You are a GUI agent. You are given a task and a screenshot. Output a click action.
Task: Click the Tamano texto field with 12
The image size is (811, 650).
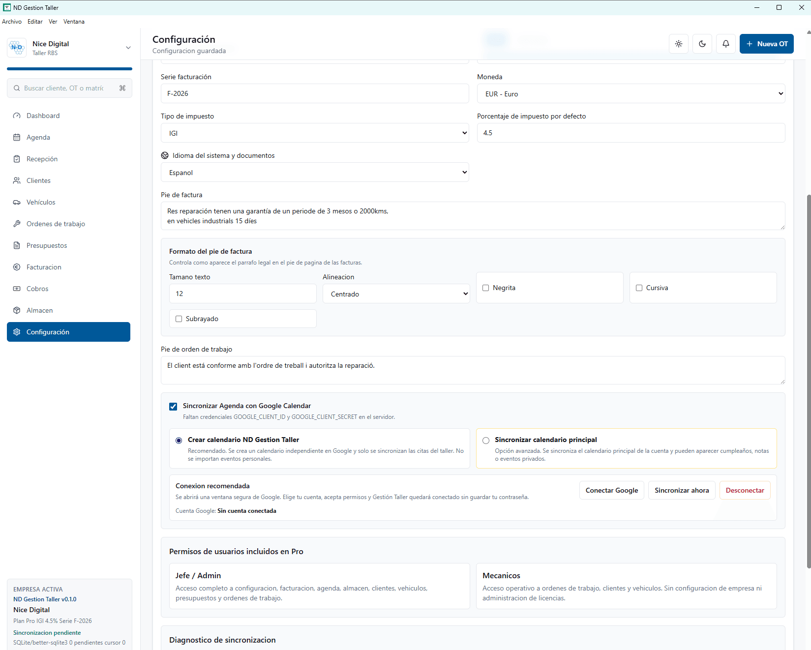[x=243, y=294]
